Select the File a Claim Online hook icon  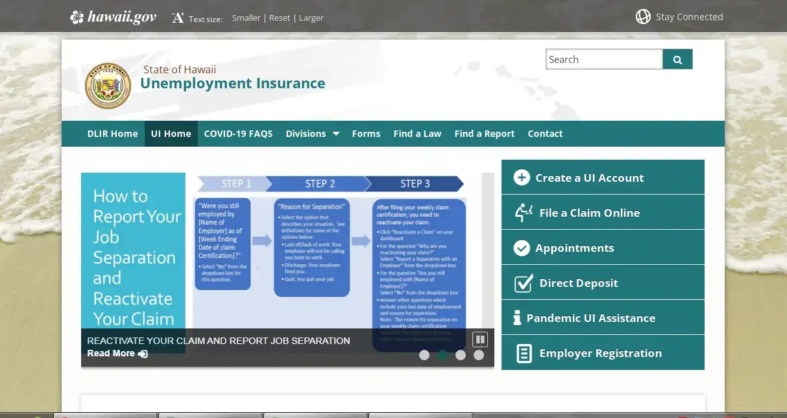pyautogui.click(x=522, y=212)
